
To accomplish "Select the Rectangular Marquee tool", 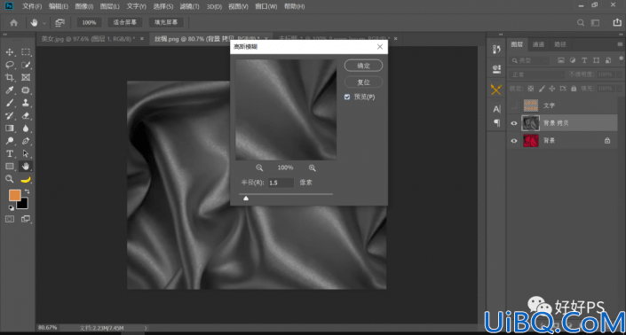I will point(26,52).
